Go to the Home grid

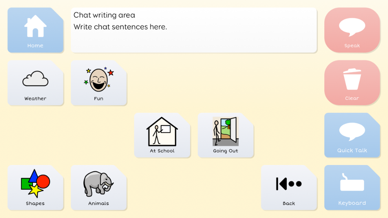(x=35, y=30)
